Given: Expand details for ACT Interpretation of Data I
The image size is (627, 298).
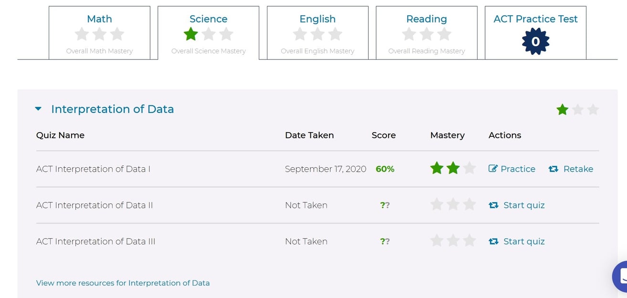Looking at the screenshot, I should [x=93, y=169].
